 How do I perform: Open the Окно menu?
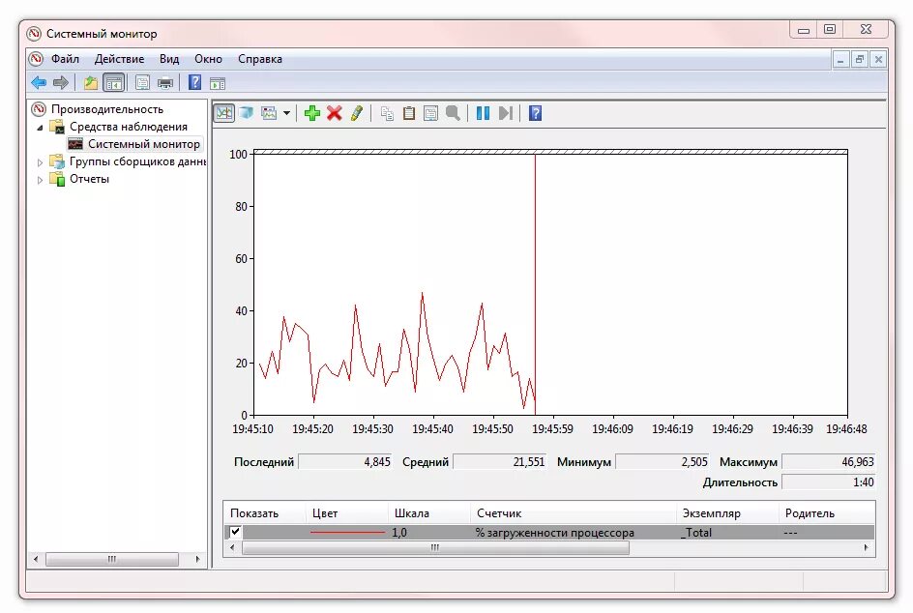208,59
